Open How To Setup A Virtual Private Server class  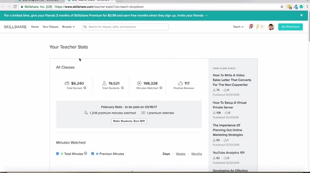(229, 105)
